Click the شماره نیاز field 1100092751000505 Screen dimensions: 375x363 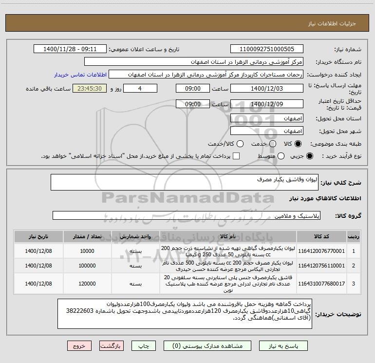(x=267, y=49)
